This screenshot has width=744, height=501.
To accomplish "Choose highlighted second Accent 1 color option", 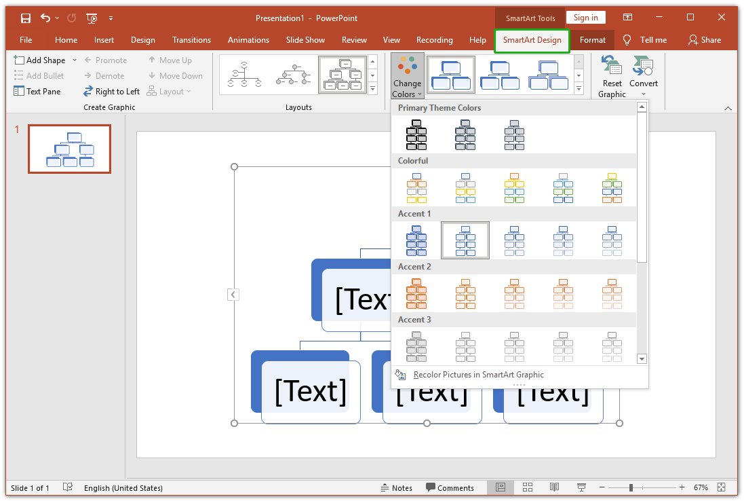I will point(465,241).
